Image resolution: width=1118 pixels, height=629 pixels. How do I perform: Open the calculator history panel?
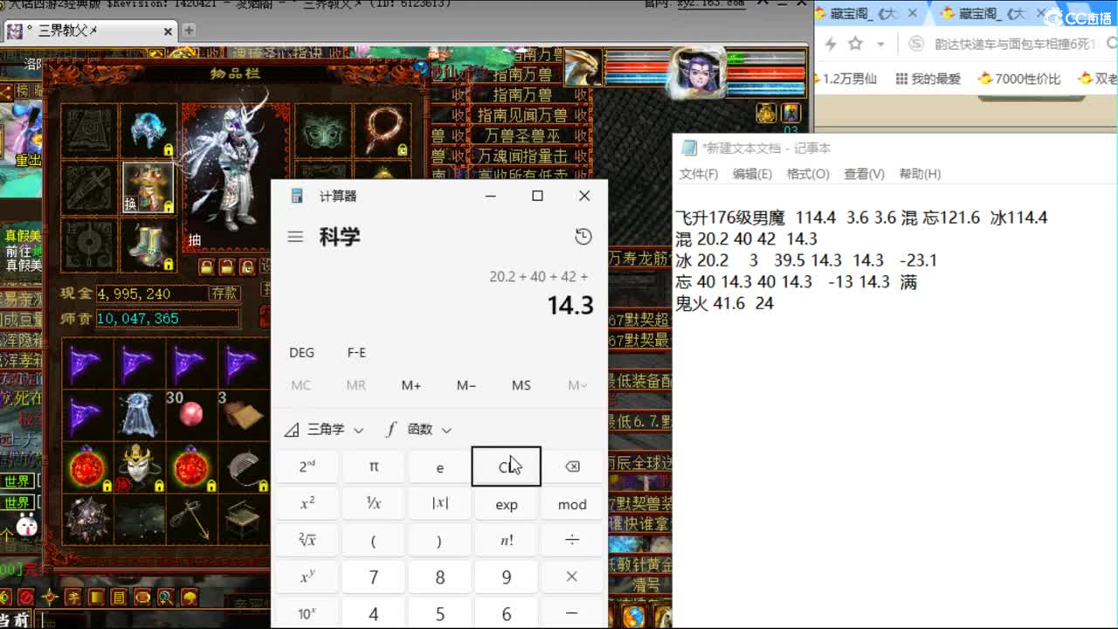[x=583, y=237]
